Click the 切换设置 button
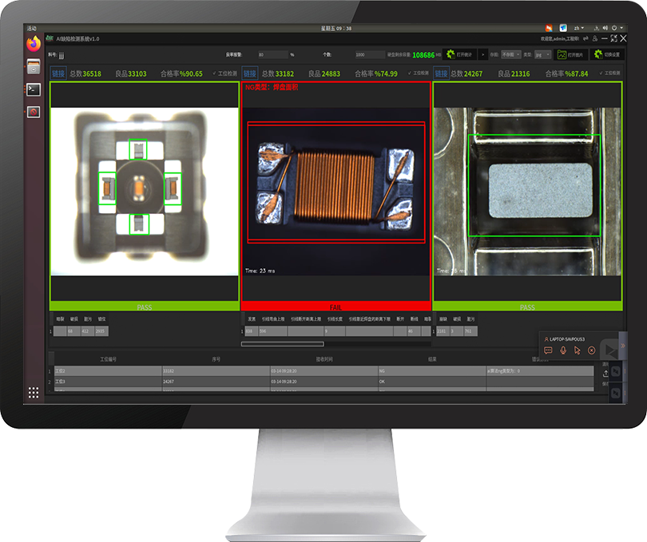 pos(606,54)
